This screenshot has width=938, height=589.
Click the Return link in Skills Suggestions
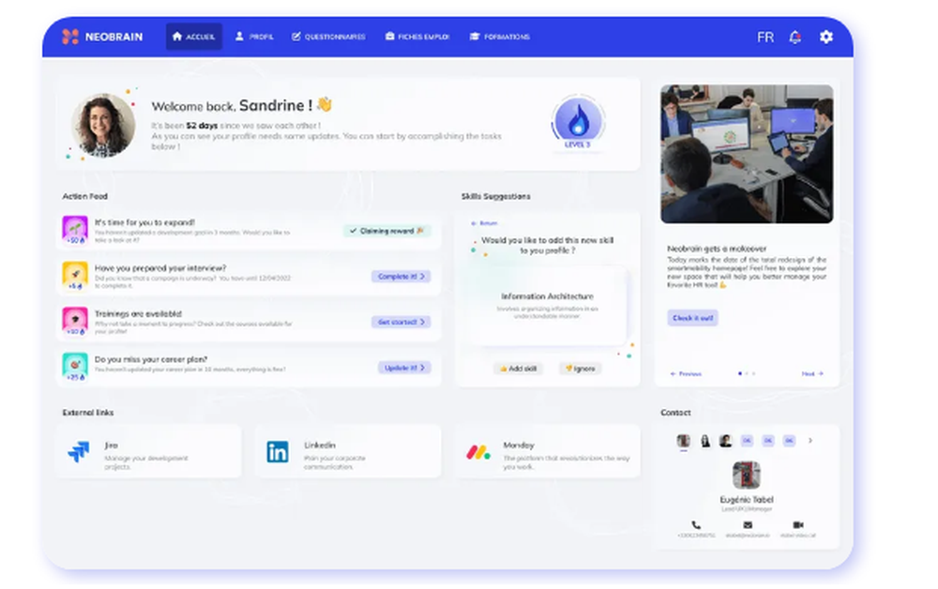[x=485, y=223]
